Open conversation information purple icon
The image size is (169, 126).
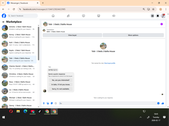coord(162,24)
